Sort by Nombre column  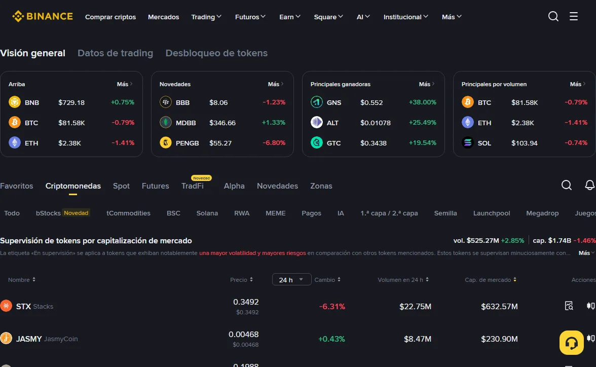pyautogui.click(x=22, y=279)
